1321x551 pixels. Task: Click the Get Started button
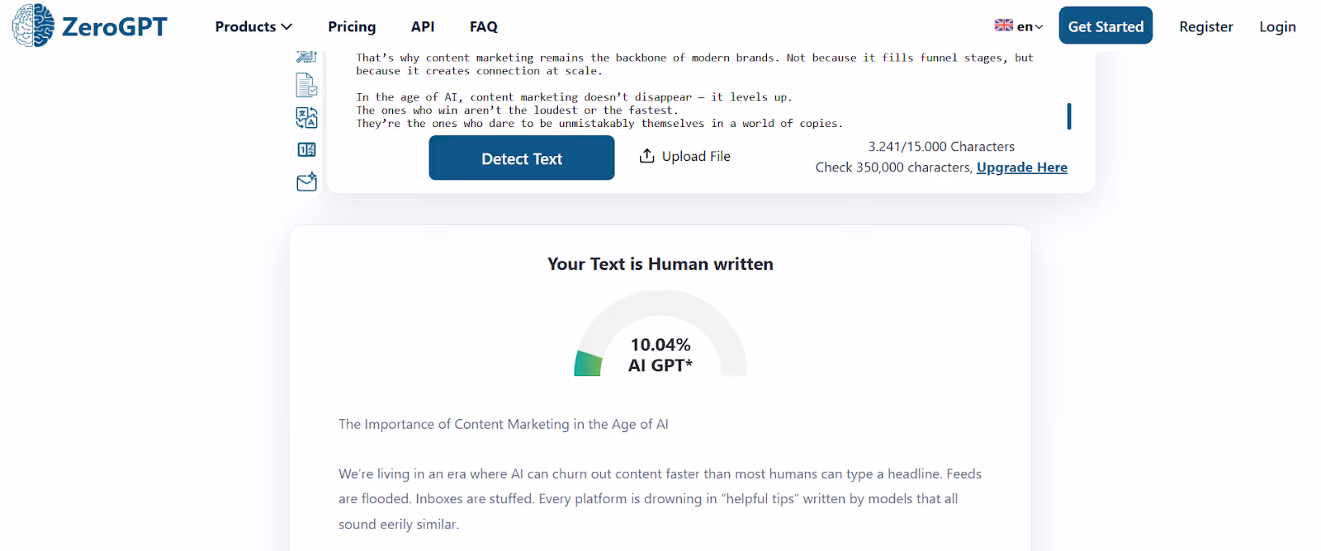click(1106, 26)
